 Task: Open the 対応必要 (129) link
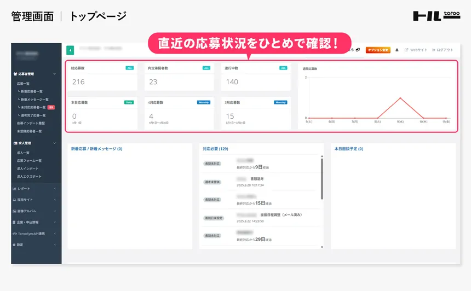(x=215, y=149)
